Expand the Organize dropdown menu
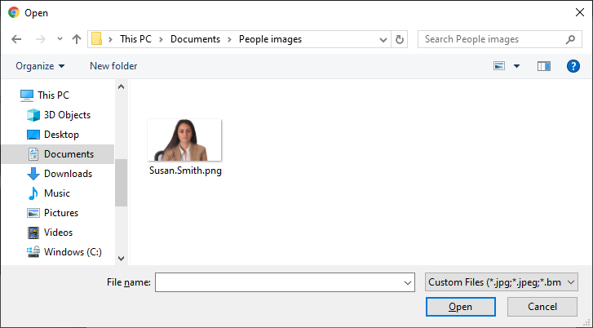The width and height of the screenshot is (593, 328). [x=40, y=66]
